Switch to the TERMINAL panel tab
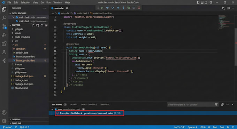 tap(105, 105)
